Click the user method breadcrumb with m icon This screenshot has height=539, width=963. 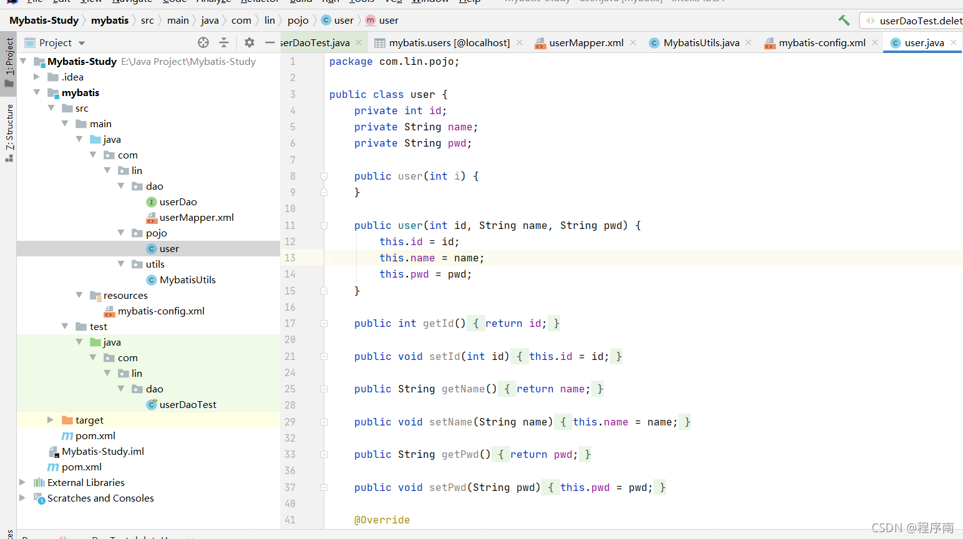(x=382, y=21)
